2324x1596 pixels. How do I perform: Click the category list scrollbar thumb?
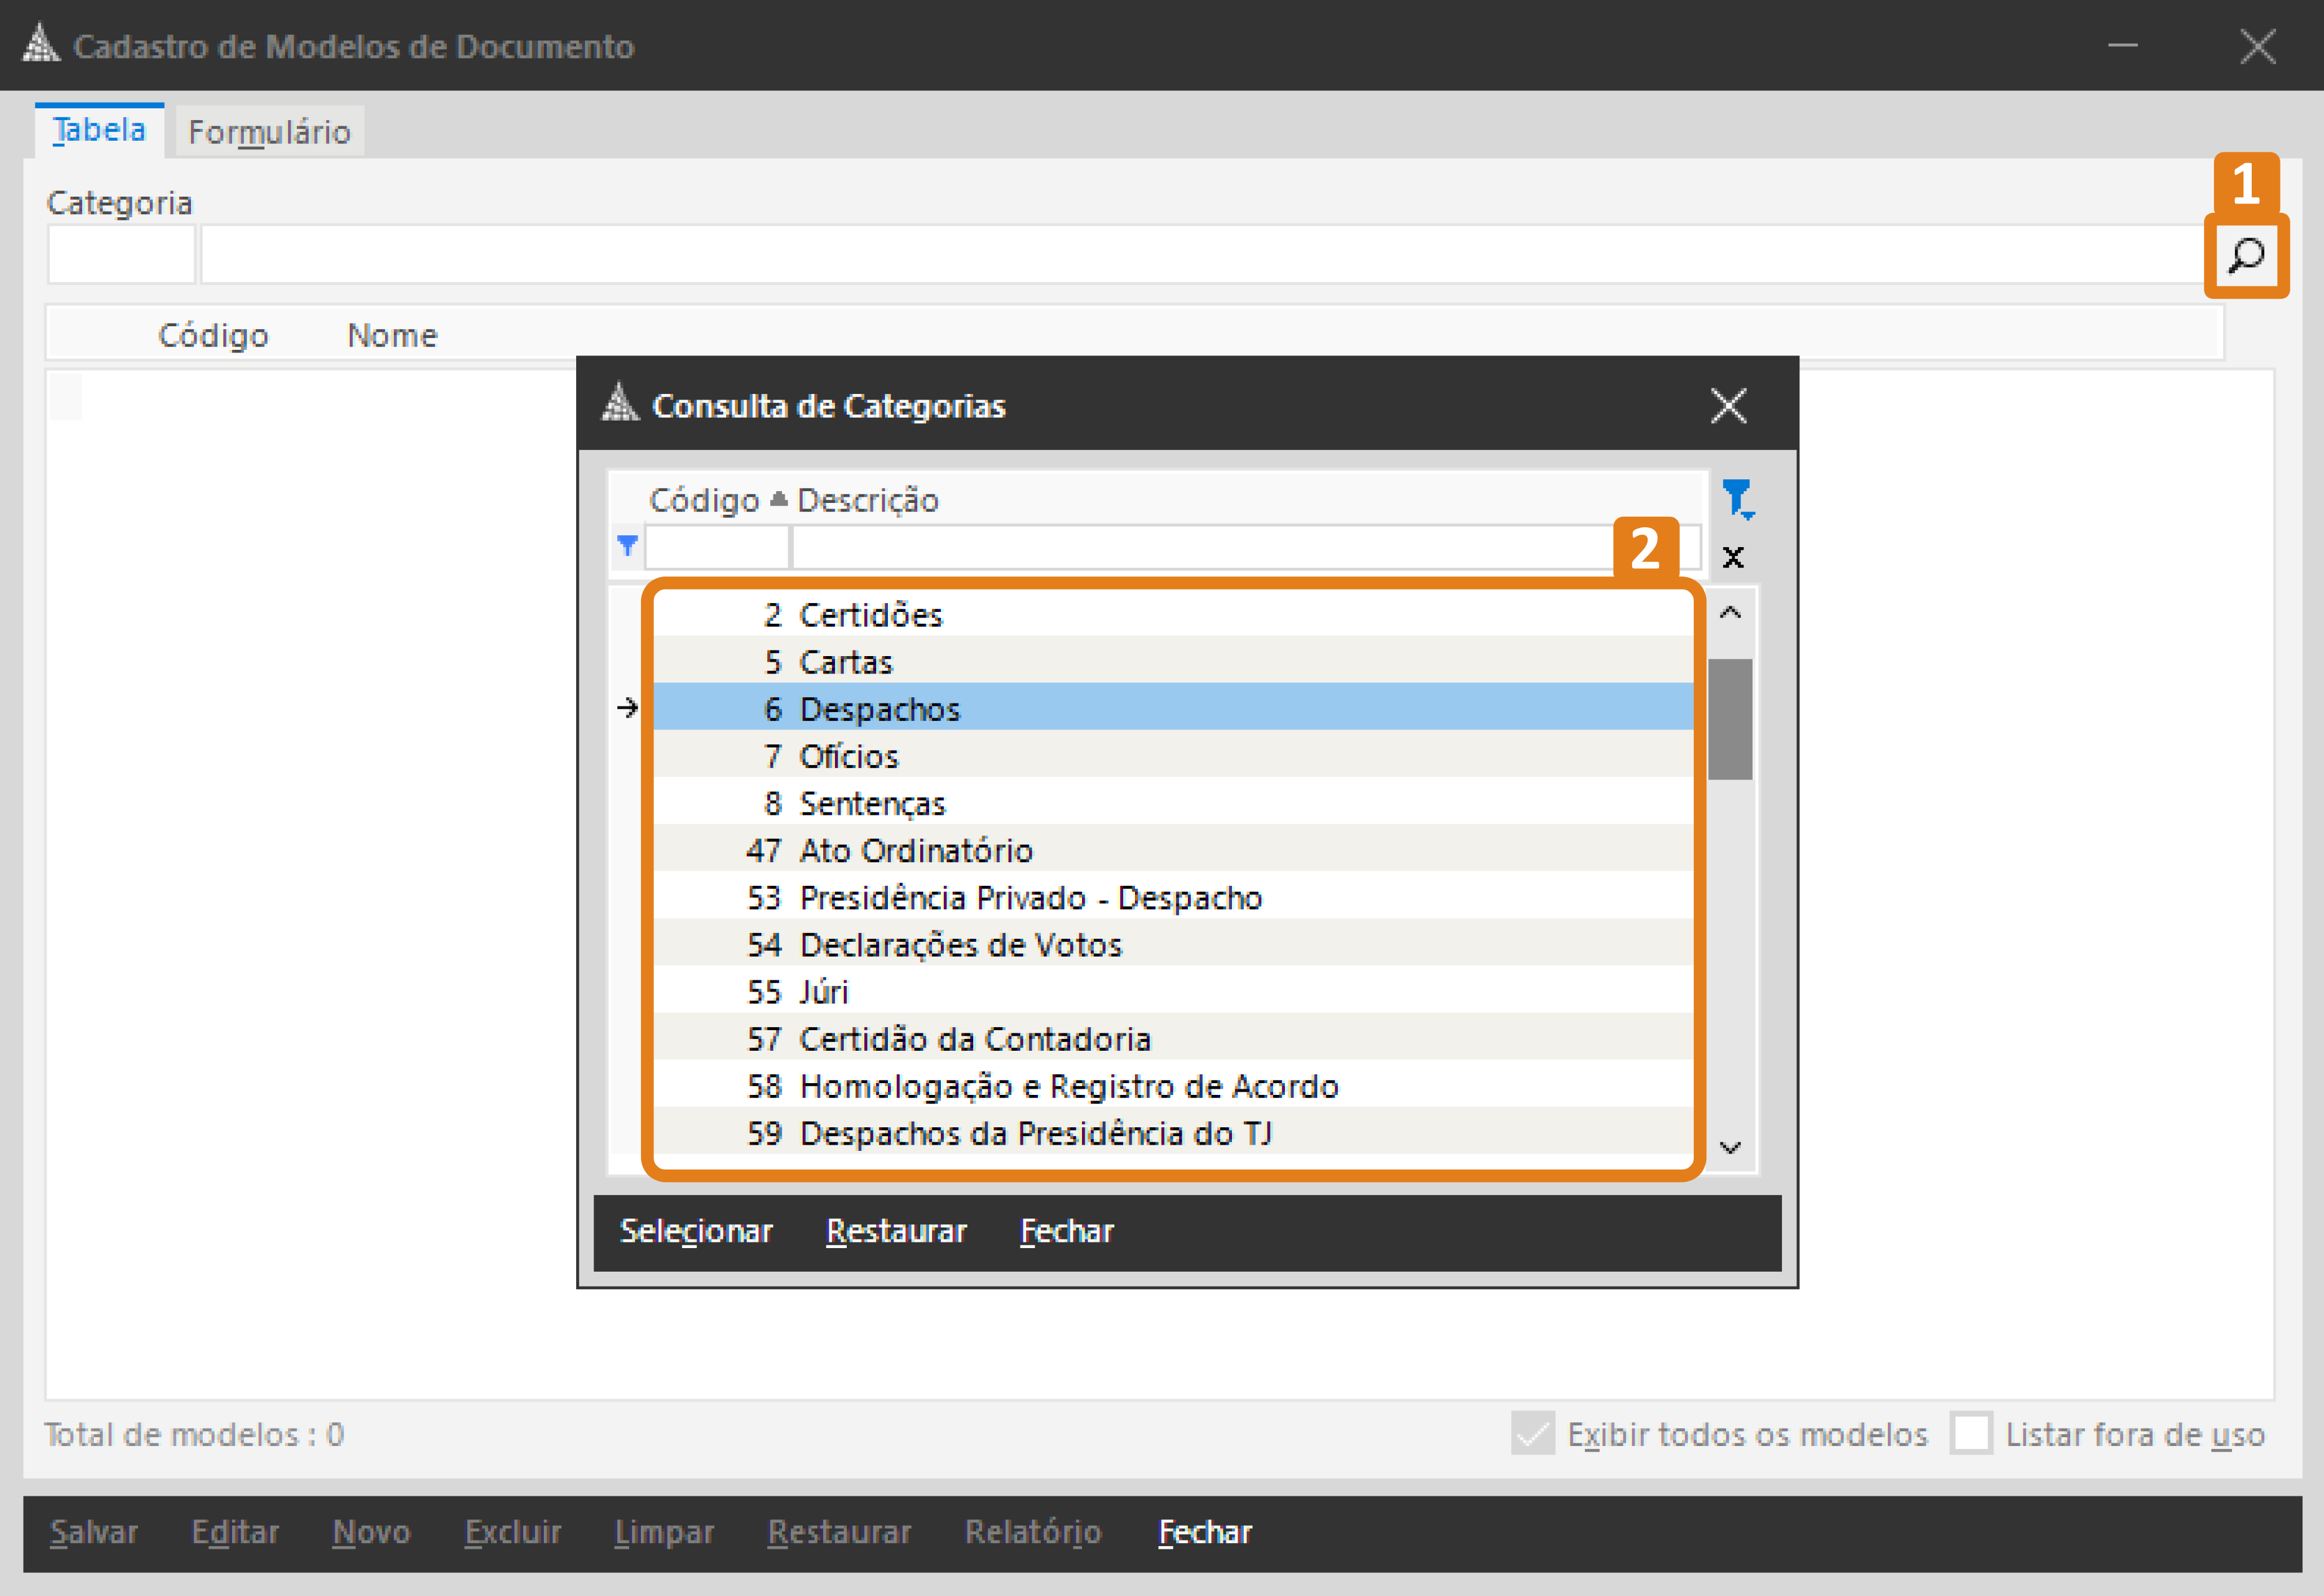(x=1730, y=718)
